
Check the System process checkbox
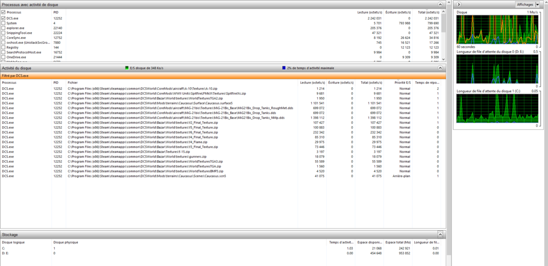[3, 22]
